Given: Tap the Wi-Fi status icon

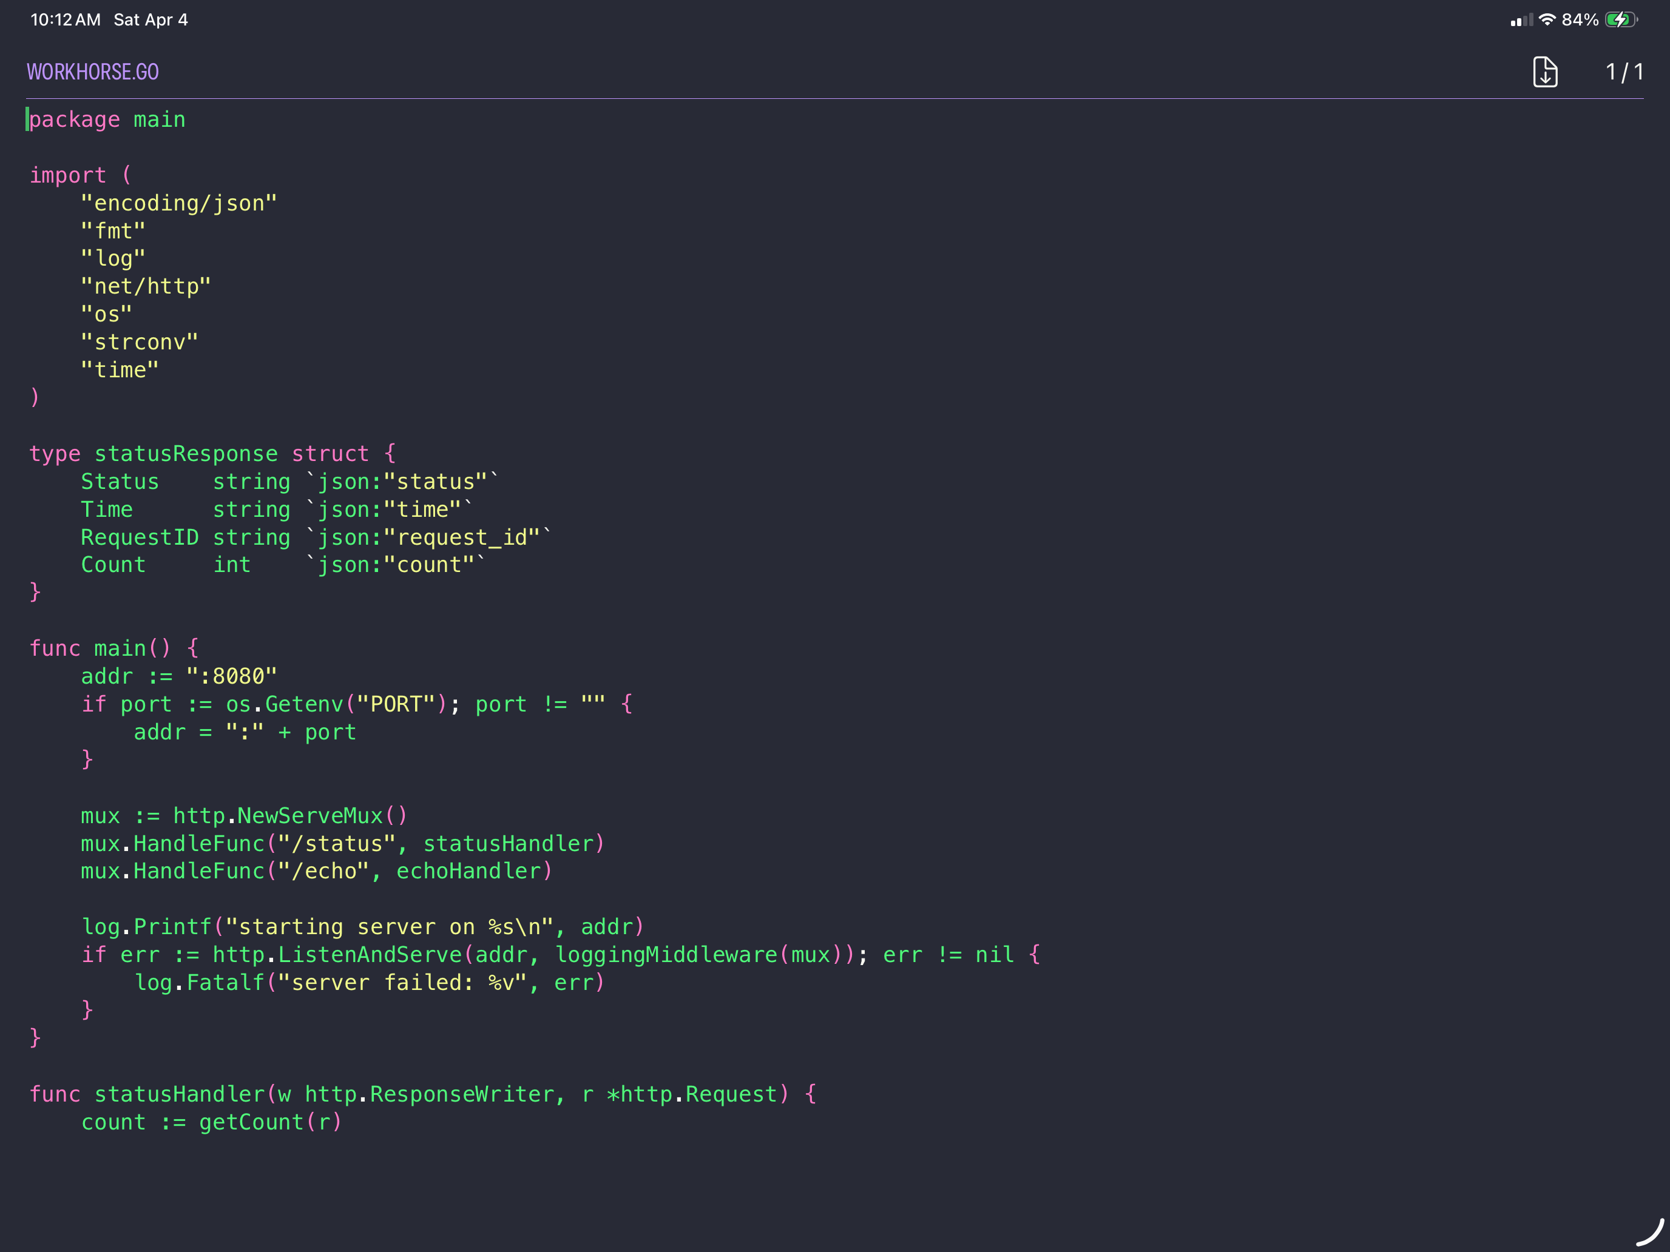Looking at the screenshot, I should point(1547,19).
